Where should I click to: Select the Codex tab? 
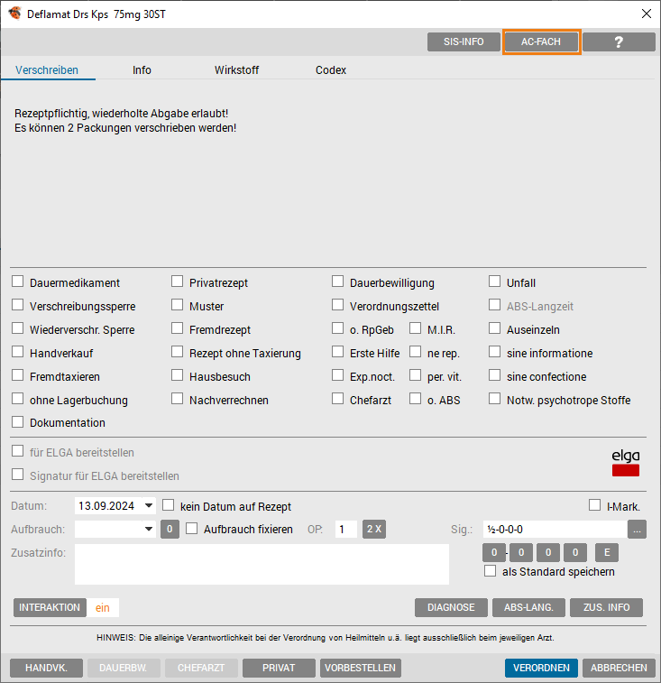[x=331, y=70]
